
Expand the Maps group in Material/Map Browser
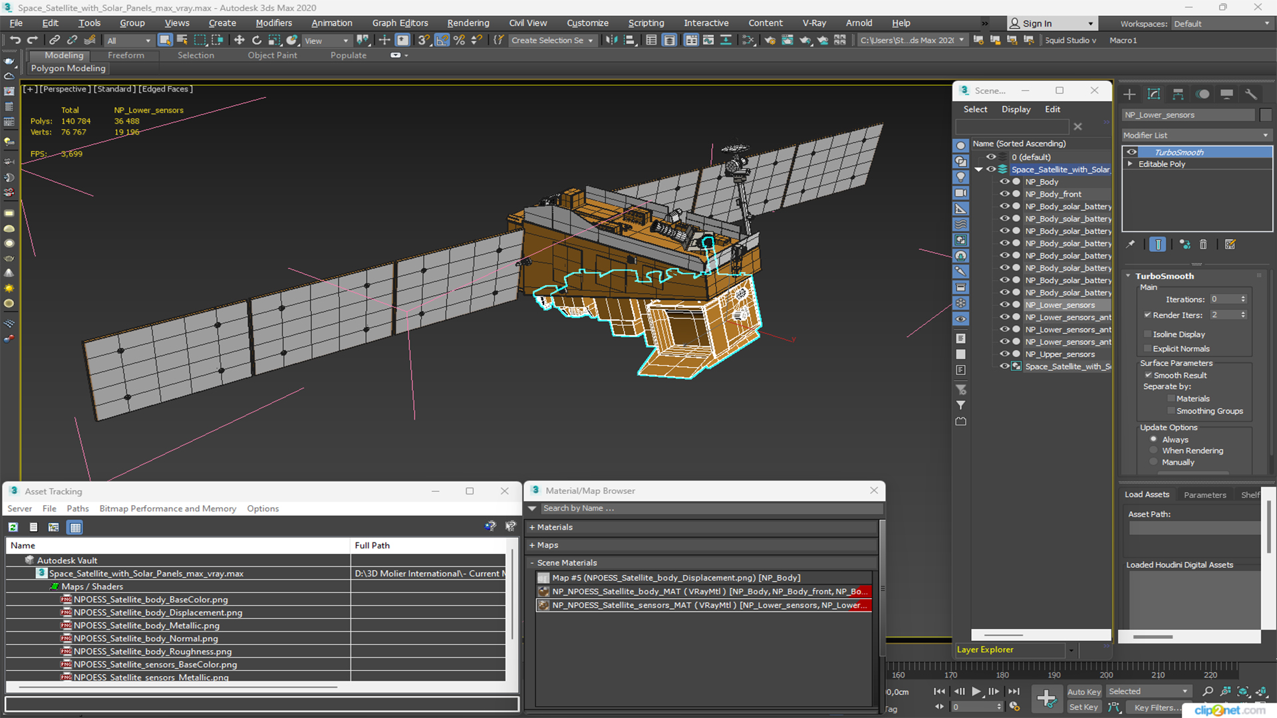point(532,545)
